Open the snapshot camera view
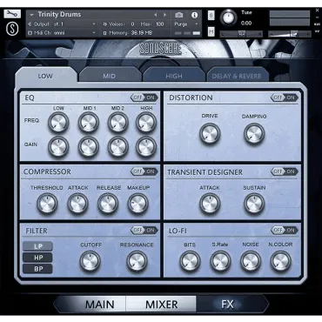Image resolution: width=322 pixels, height=322 pixels. pos(179,15)
